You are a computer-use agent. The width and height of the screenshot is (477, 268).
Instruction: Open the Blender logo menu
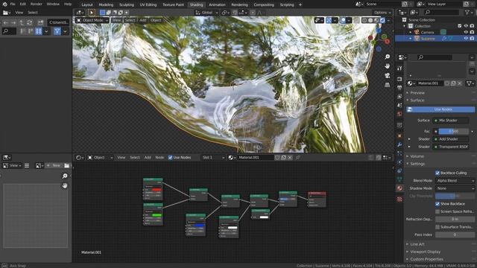(4, 4)
